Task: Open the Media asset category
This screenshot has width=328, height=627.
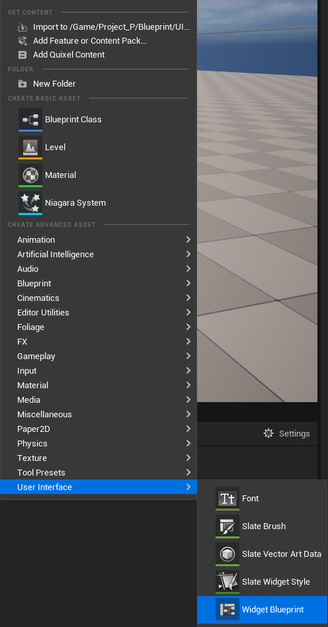Action: click(99, 400)
